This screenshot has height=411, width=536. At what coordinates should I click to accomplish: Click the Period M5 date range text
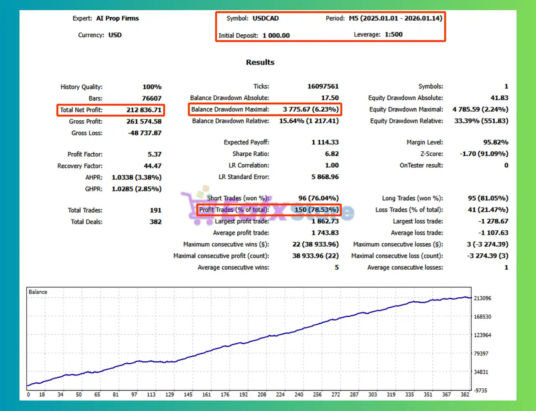(395, 18)
